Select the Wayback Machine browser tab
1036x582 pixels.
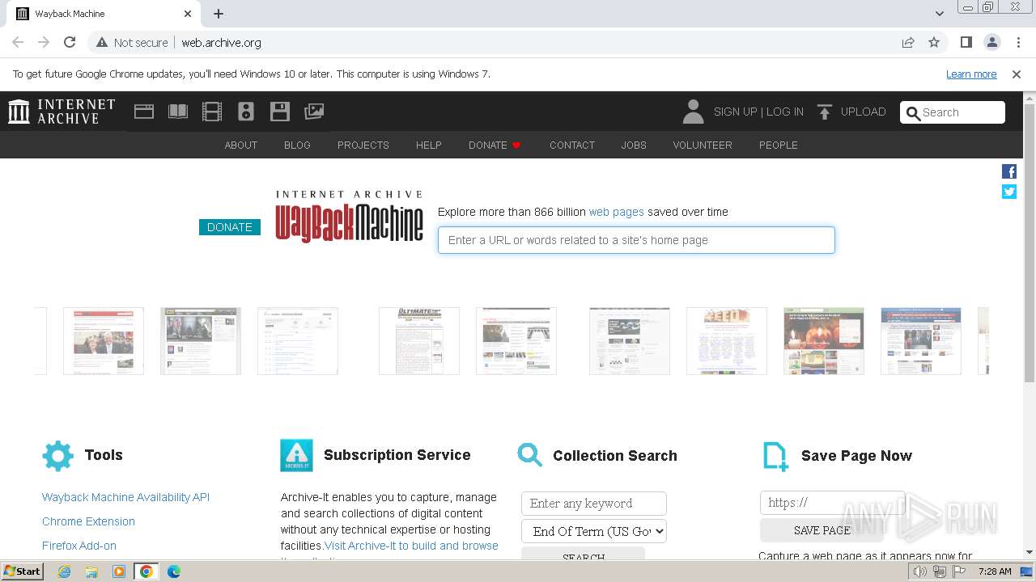coord(104,14)
